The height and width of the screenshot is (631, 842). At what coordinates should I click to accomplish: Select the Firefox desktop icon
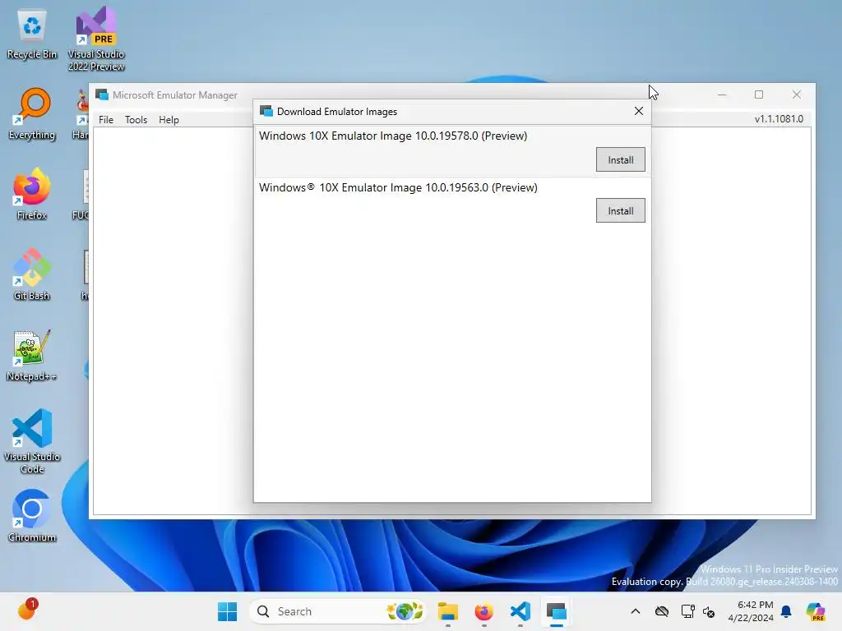pos(32,194)
